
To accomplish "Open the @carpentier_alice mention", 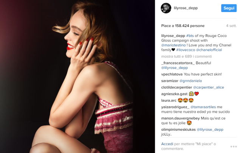I will click(210, 87).
